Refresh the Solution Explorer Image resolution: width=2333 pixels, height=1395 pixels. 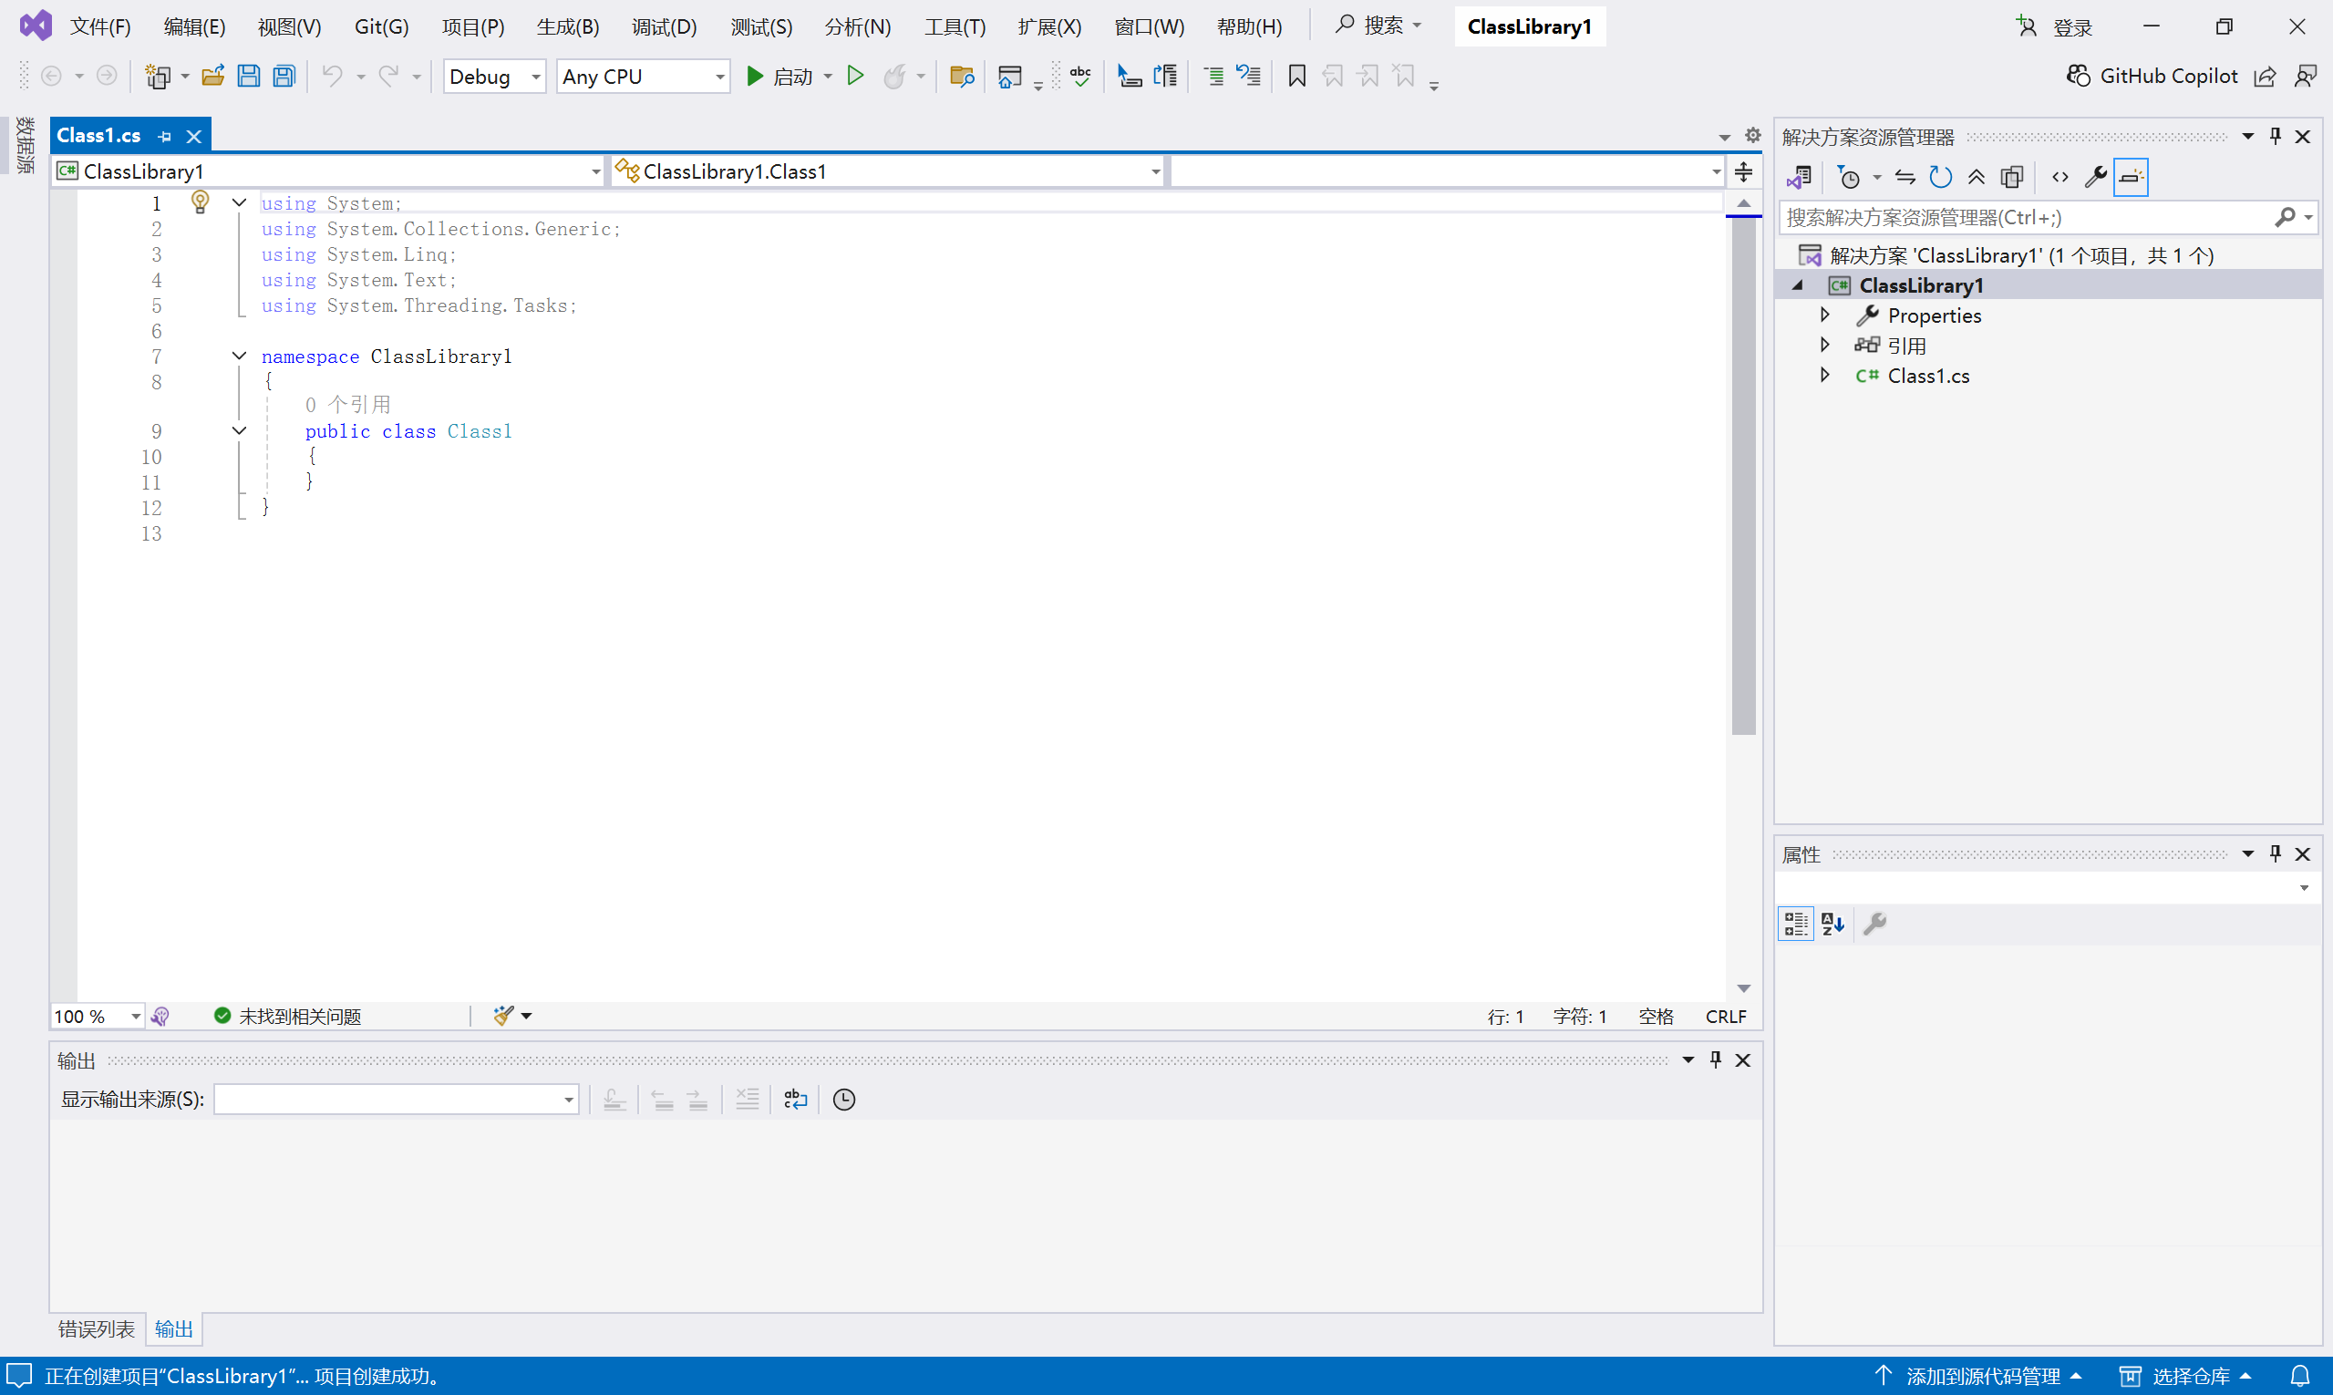(1940, 177)
